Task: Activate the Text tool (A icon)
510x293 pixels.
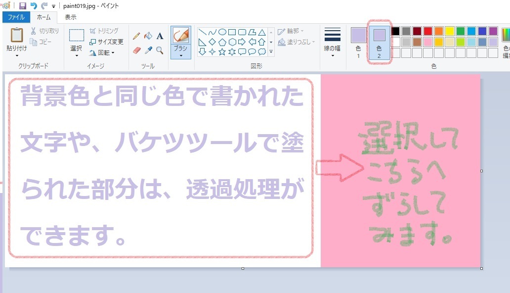Action: pos(160,36)
